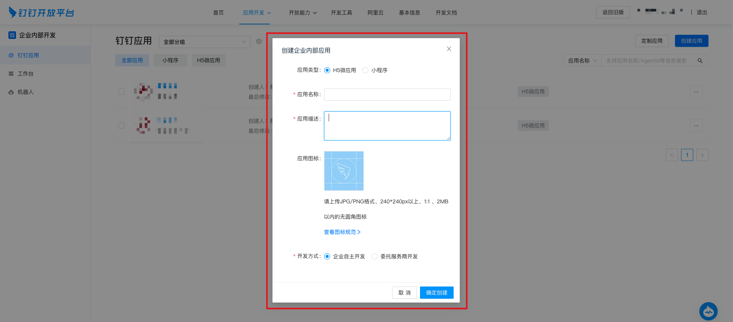Screen dimensions: 733x322
Task: Click the second app's pixelated icon
Action: 143,126
